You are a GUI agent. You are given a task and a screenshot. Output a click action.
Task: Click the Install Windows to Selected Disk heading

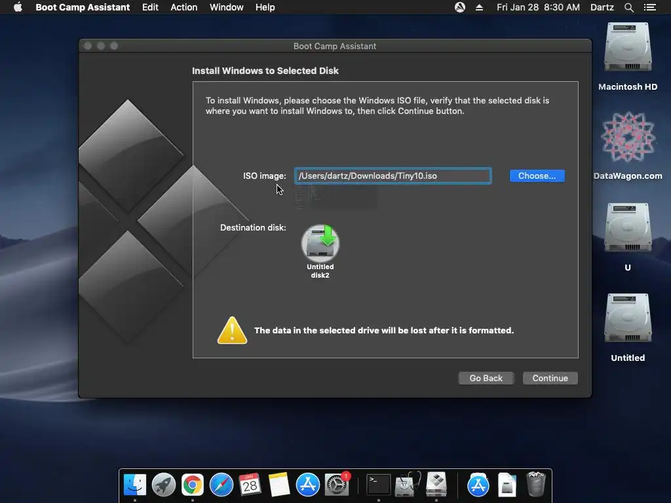point(265,71)
